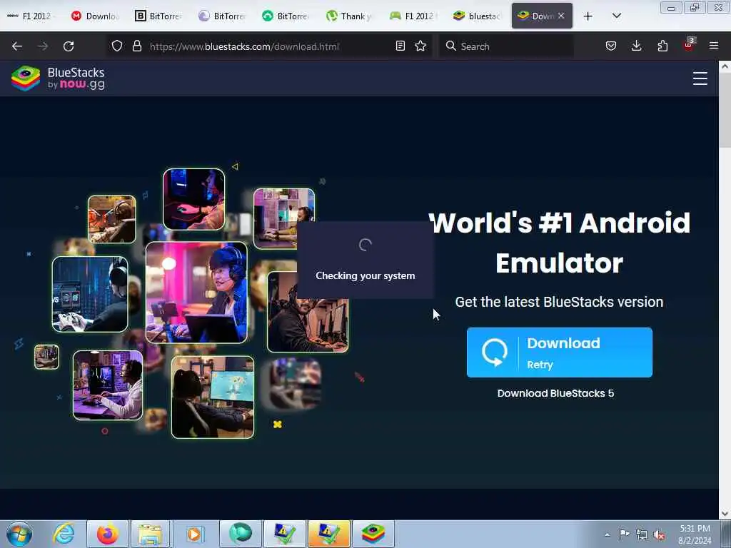Click the first installer taskbar icon
The width and height of the screenshot is (731, 548).
[x=284, y=534]
